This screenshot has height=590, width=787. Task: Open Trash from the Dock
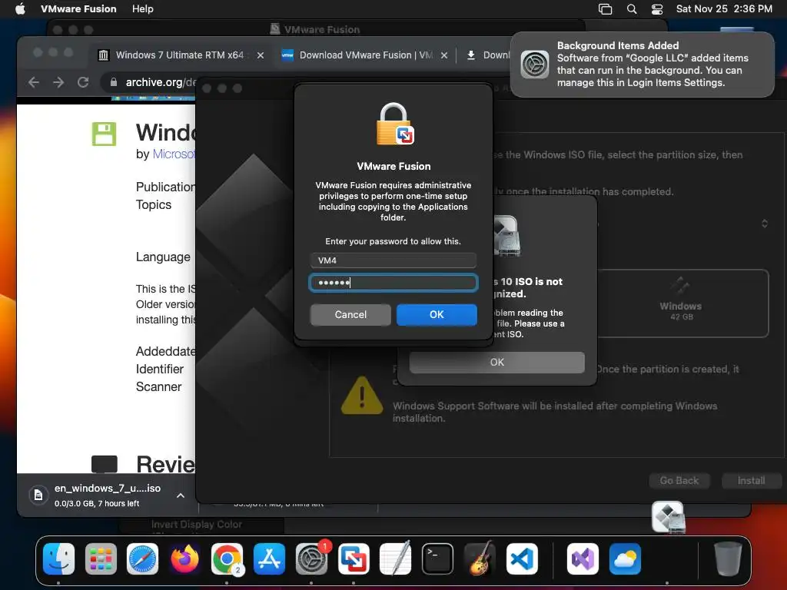[728, 559]
